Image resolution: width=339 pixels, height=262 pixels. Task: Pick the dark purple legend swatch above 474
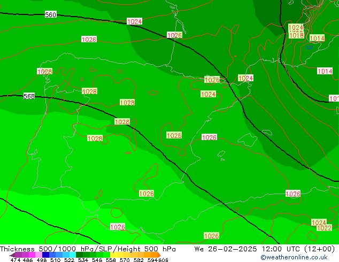coord(18,255)
